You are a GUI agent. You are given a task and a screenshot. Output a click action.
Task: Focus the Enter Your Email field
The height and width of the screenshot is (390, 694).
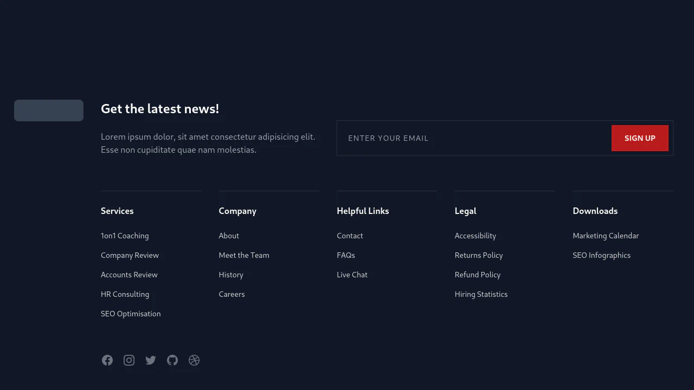tap(474, 138)
